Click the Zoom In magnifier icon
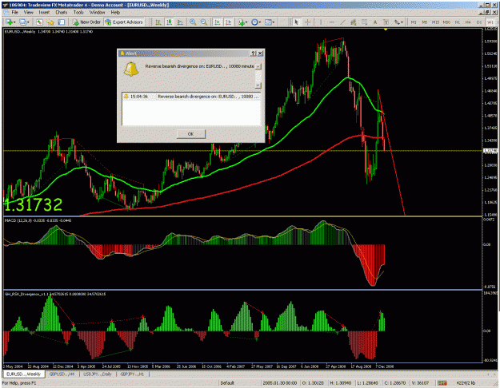 (x=193, y=22)
